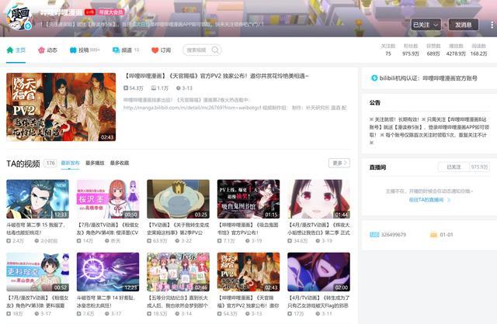Click the 年度大会员 badge
The height and width of the screenshot is (324, 497).
point(110,12)
